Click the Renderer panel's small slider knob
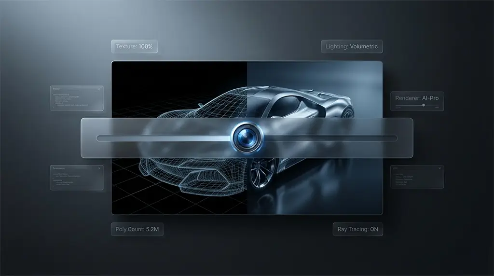This screenshot has height=276, width=494. (424, 105)
